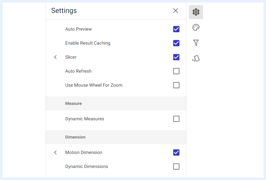Check Use Mouse Wheel For Zoom

click(x=176, y=85)
